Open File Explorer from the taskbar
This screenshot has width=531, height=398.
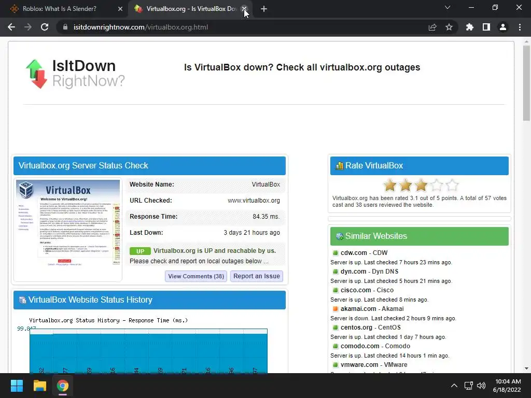[x=39, y=386]
